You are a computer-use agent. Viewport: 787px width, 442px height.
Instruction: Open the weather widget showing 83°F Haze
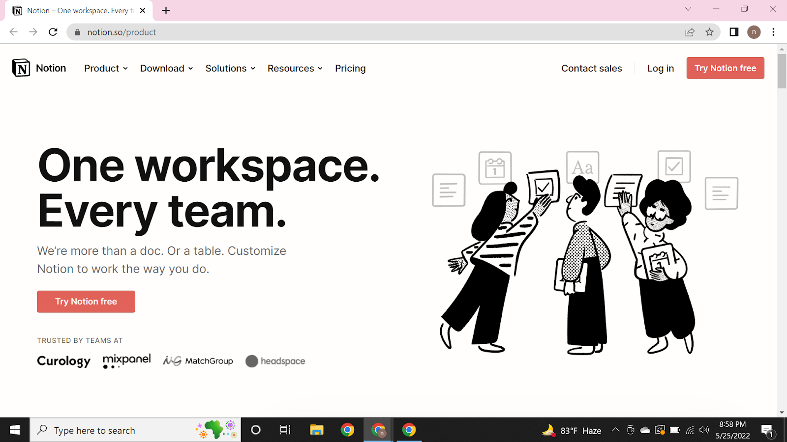tap(572, 431)
